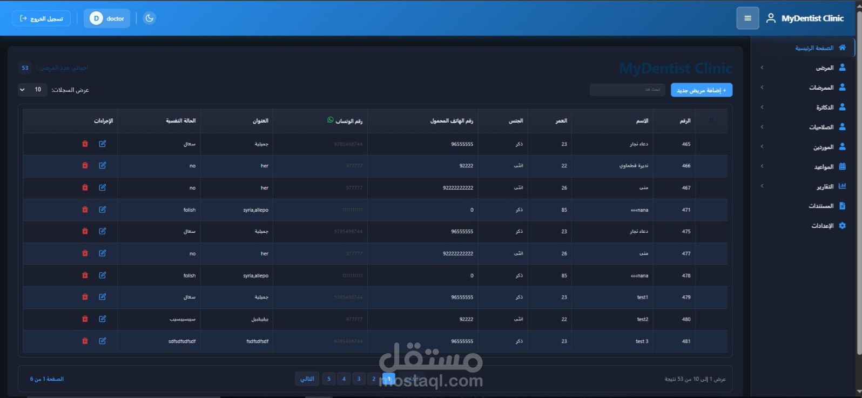The width and height of the screenshot is (862, 398).
Task: Open التقارير section in sidebar
Action: 804,186
